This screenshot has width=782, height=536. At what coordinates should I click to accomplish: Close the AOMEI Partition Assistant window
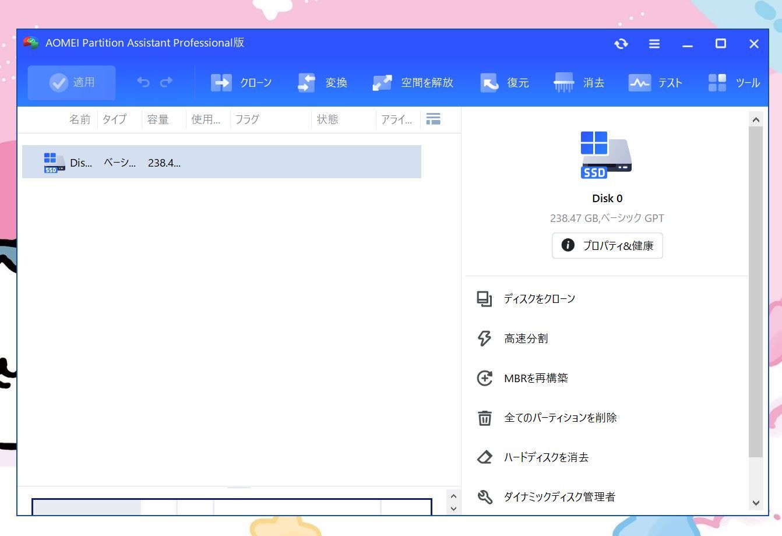[754, 44]
